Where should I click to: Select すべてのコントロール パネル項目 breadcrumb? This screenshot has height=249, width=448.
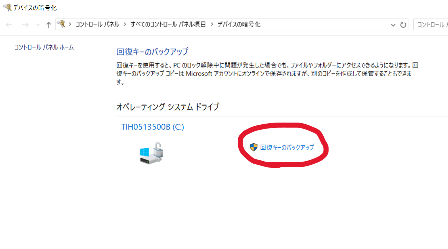click(168, 24)
